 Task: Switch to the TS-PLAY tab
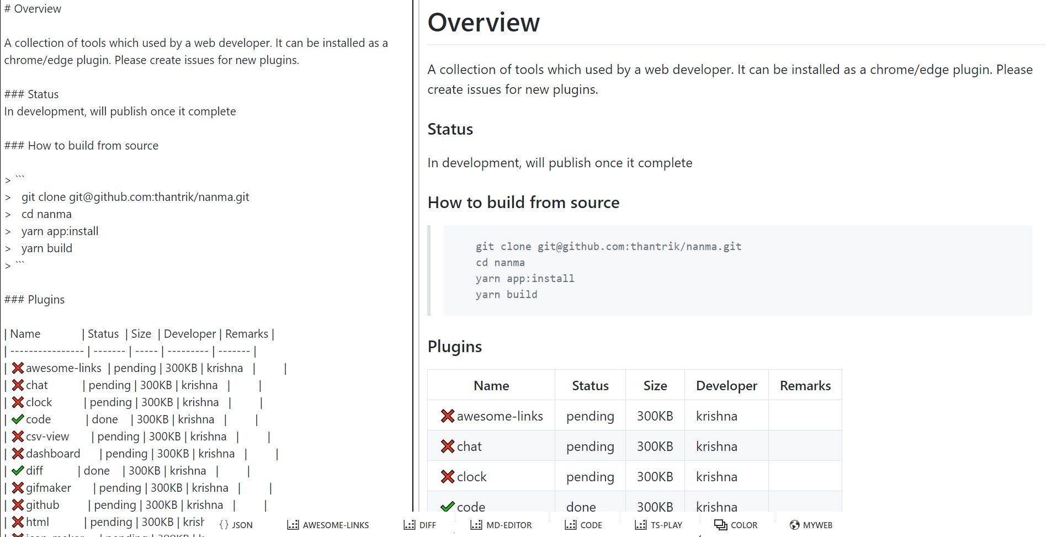658,525
